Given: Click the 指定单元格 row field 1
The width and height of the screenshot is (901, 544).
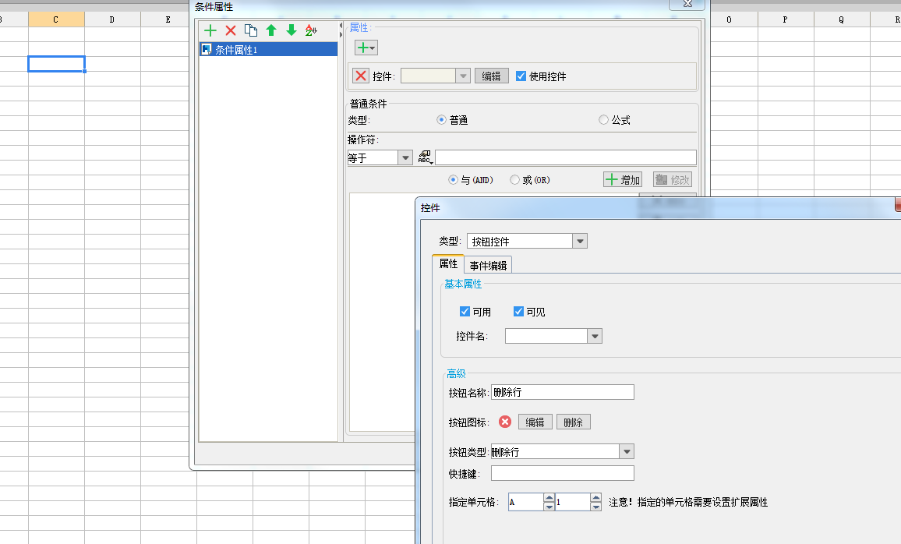Looking at the screenshot, I should (573, 502).
